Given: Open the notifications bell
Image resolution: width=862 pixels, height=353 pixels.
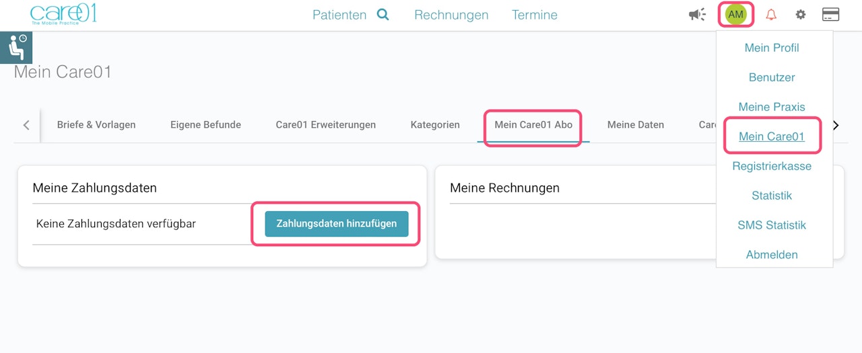Looking at the screenshot, I should [771, 15].
